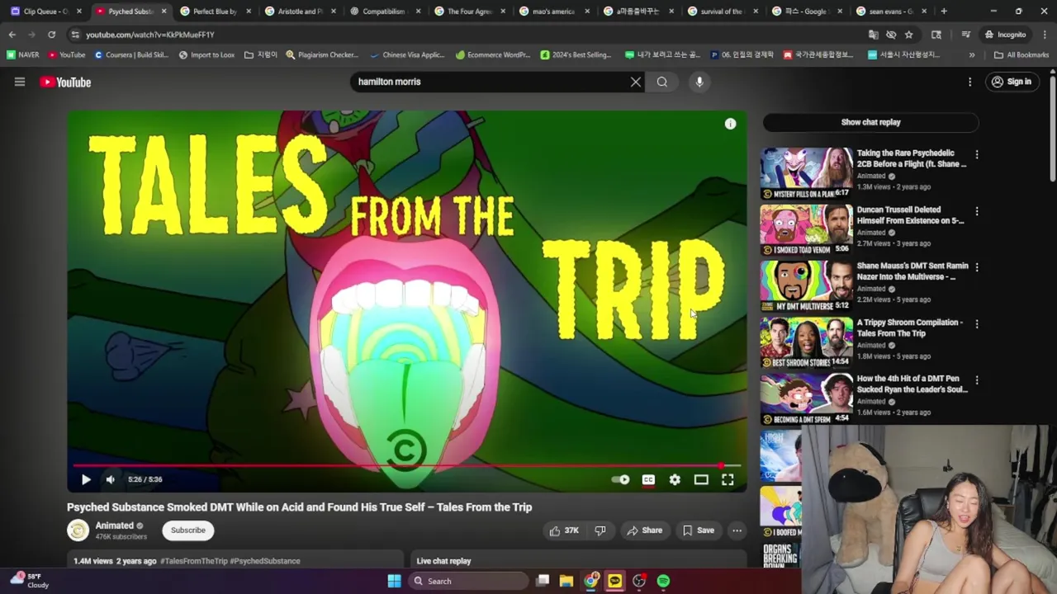Switch to theater mode
This screenshot has height=594, width=1057.
(701, 479)
